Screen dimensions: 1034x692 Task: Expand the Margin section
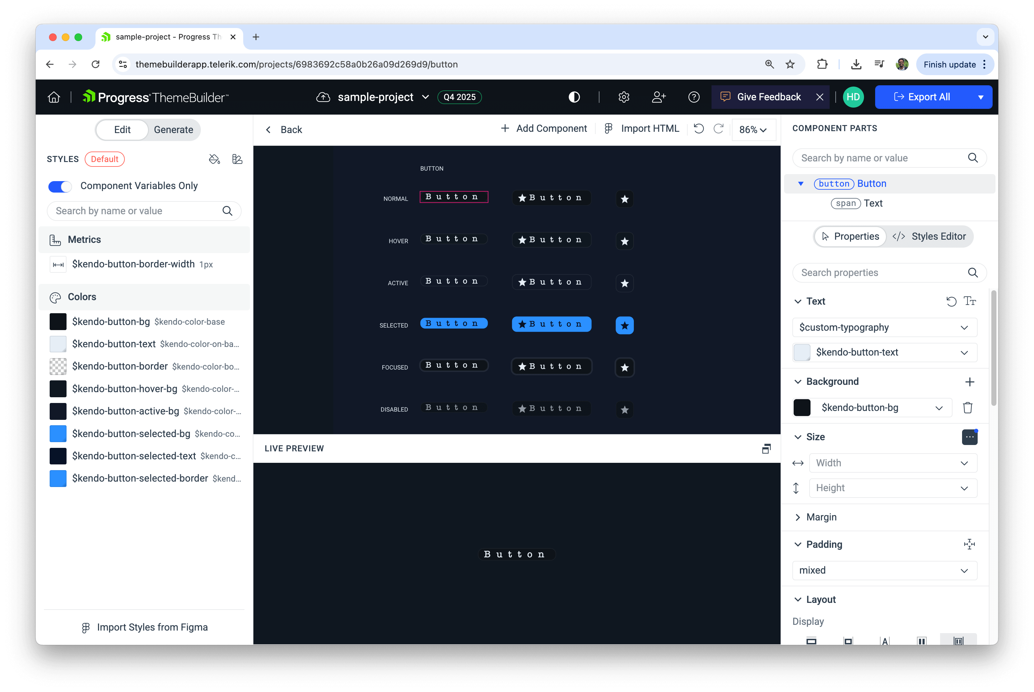click(x=821, y=517)
